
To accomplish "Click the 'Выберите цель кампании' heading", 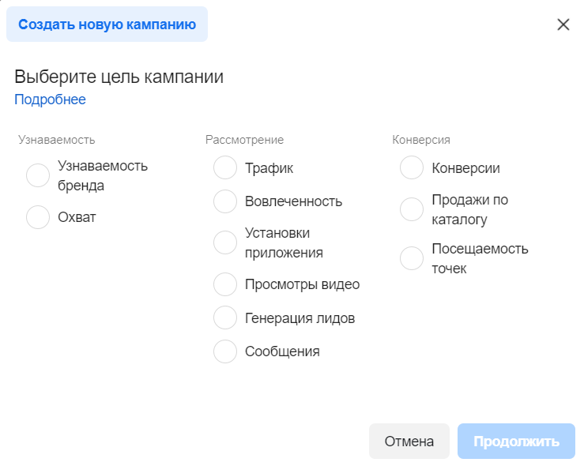I will point(119,77).
